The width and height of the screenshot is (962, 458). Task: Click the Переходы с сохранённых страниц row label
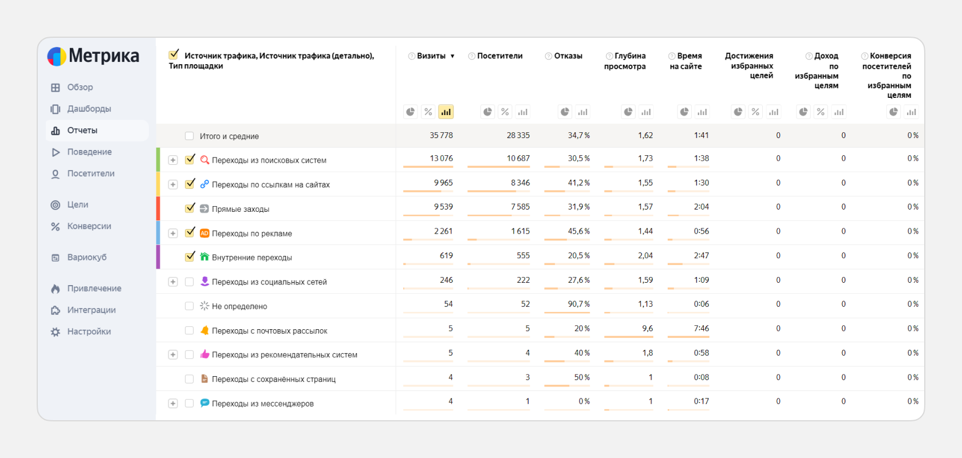point(274,379)
